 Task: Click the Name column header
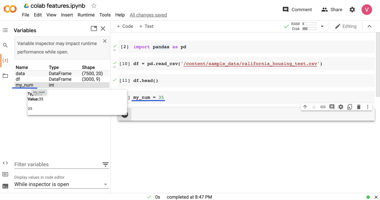[22, 67]
